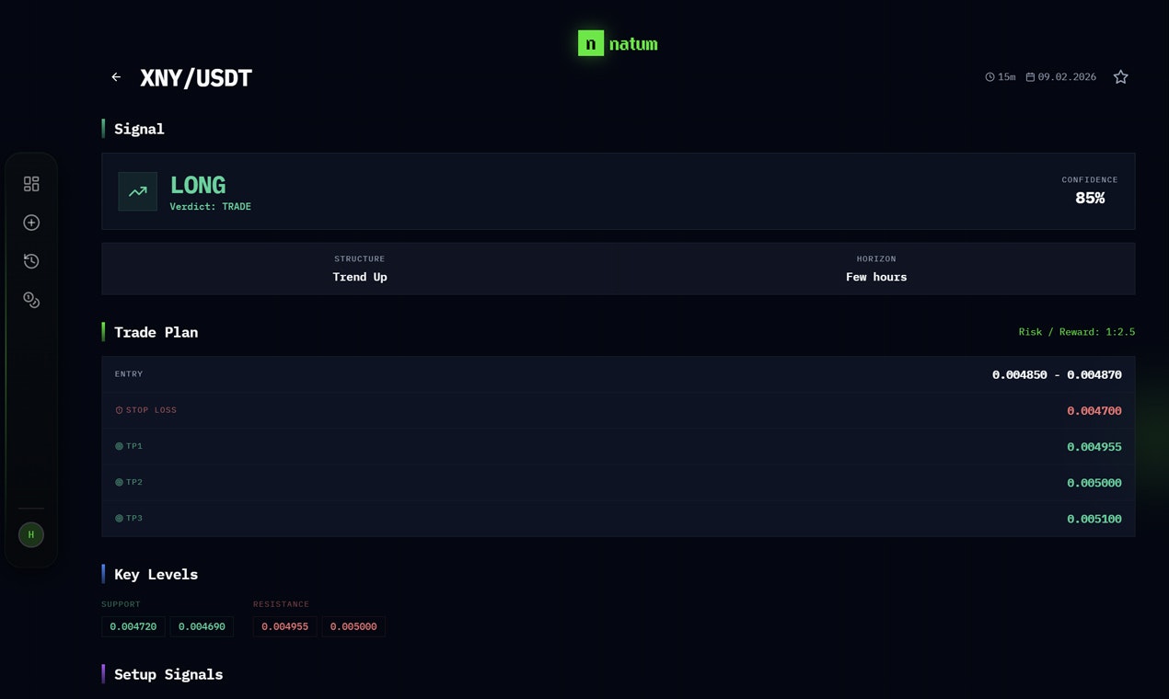Viewport: 1169px width, 699px height.
Task: Select the credits/coins icon in sidebar
Action: [x=31, y=299]
